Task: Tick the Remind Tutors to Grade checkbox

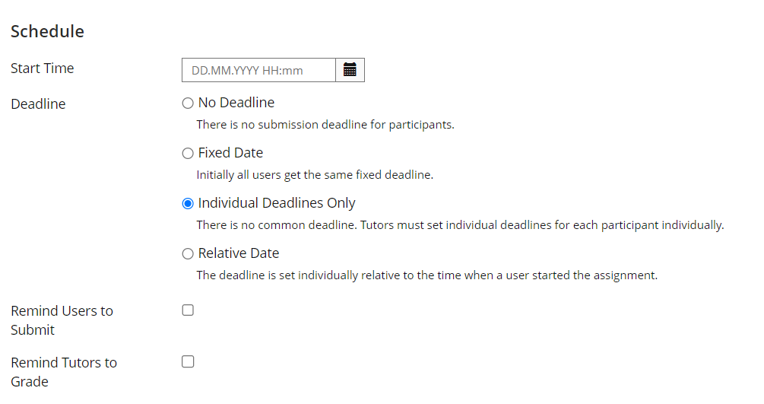Action: (x=188, y=362)
